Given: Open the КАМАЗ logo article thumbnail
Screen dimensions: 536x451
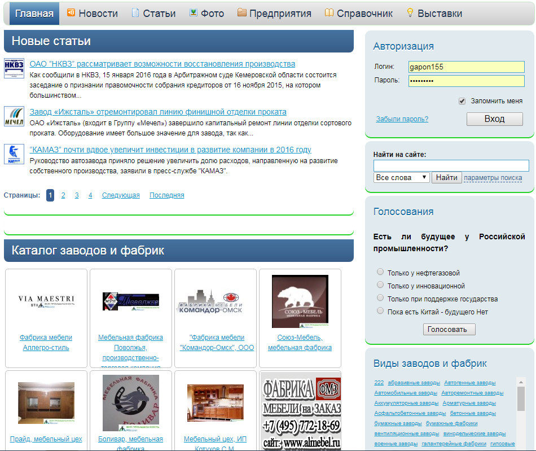Looking at the screenshot, I should tap(14, 154).
